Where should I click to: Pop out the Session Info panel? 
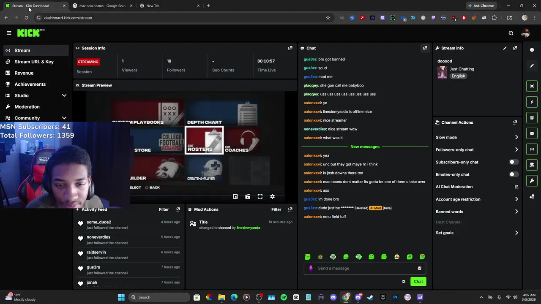pyautogui.click(x=290, y=48)
